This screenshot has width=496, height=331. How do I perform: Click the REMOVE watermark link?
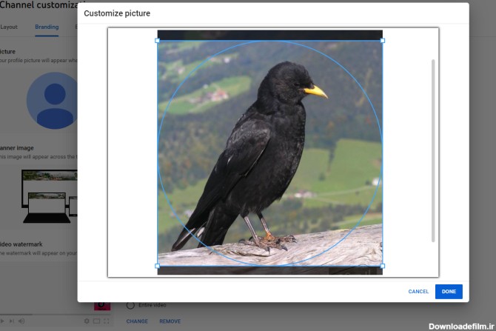pos(170,321)
